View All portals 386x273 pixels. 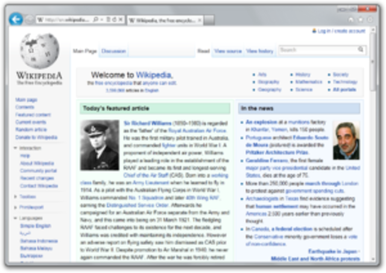pyautogui.click(x=344, y=89)
